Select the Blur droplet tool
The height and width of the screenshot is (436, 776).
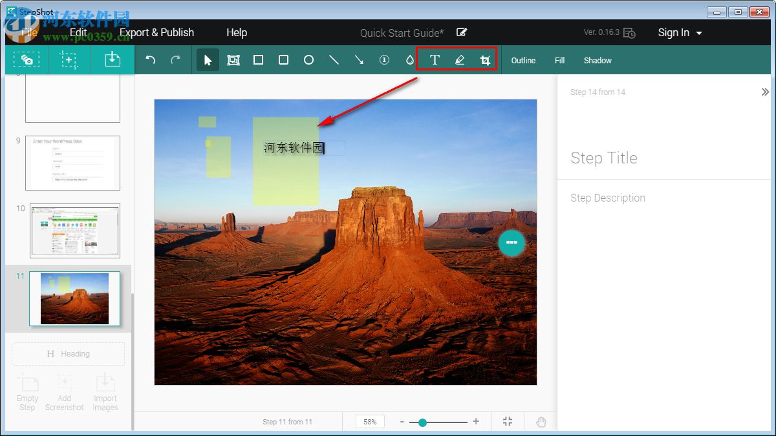click(409, 60)
